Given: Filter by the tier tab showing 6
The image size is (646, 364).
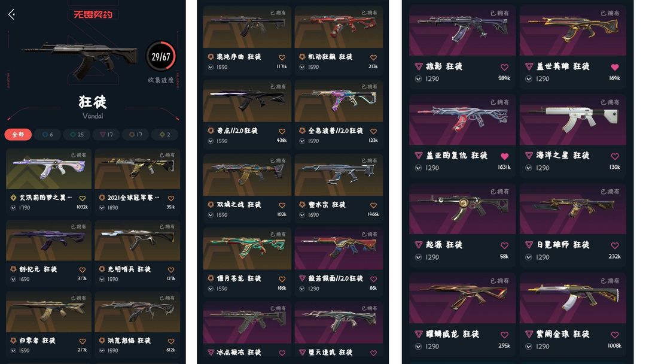Looking at the screenshot, I should click(x=48, y=134).
